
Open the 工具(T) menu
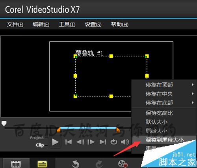click(67, 25)
